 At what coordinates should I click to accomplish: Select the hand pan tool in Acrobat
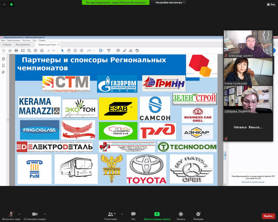point(69,50)
